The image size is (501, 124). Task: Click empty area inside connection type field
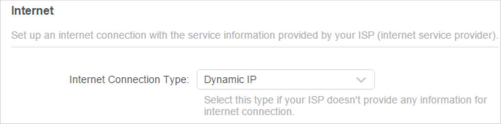(307, 80)
